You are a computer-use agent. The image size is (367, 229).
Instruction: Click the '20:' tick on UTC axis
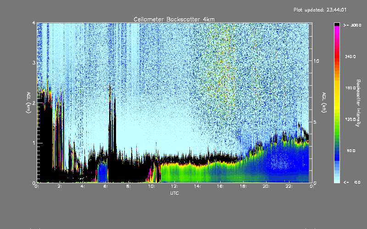coord(266,186)
